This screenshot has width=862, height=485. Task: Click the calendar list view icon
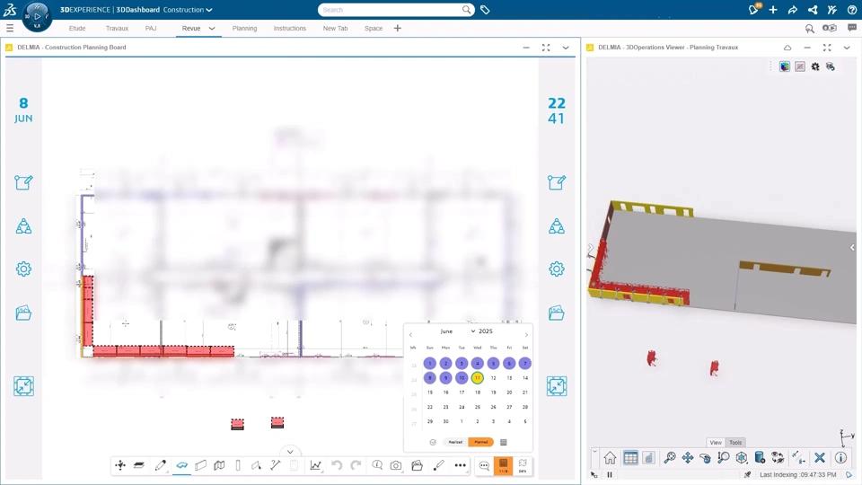click(503, 442)
